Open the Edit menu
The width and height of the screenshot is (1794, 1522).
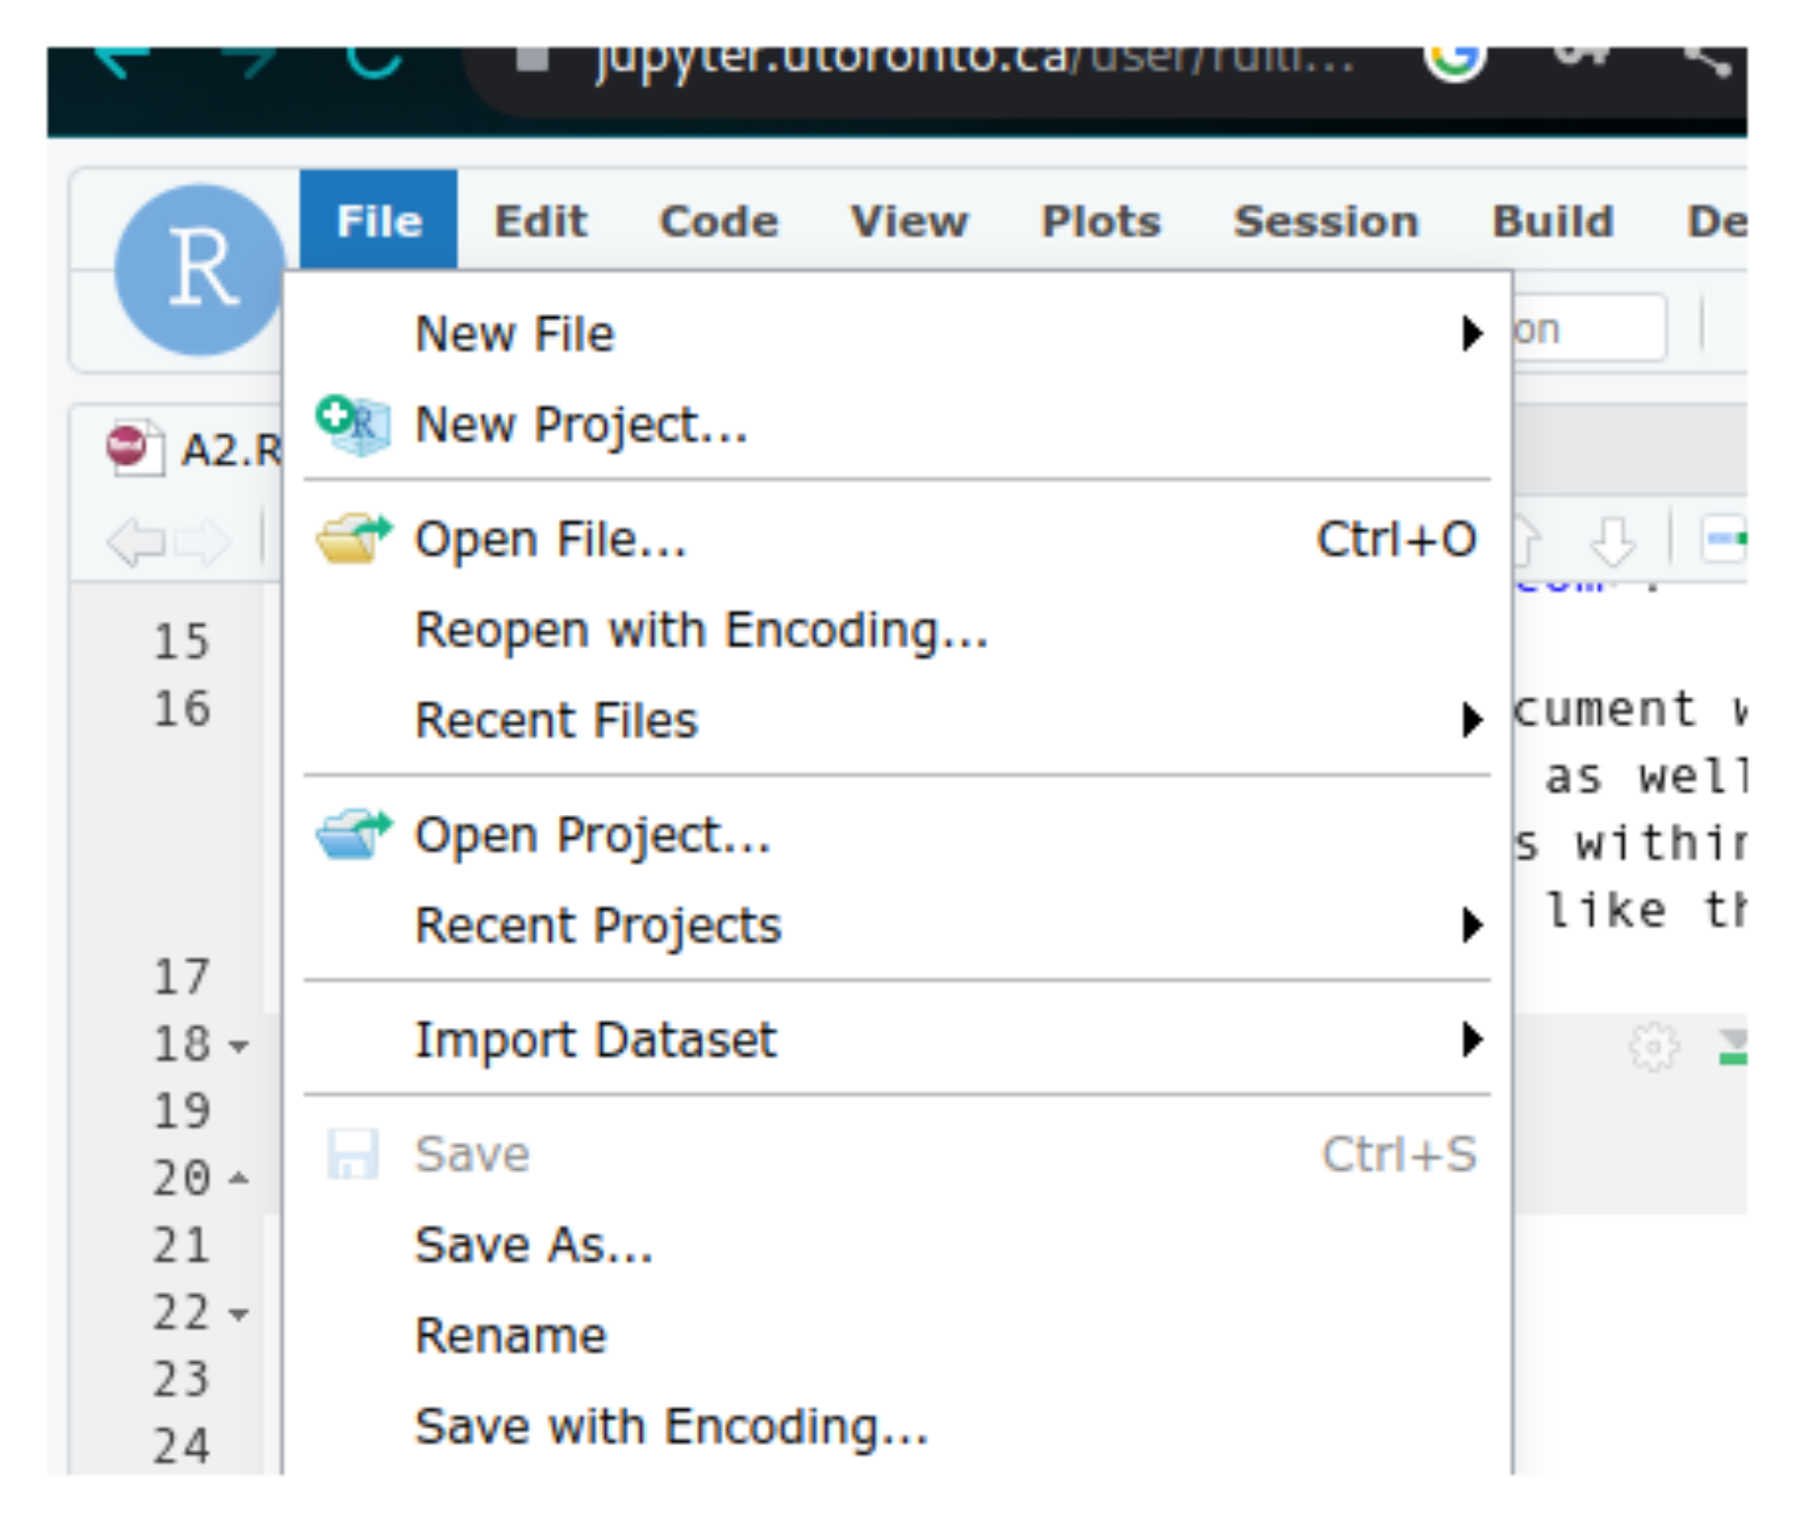[541, 221]
